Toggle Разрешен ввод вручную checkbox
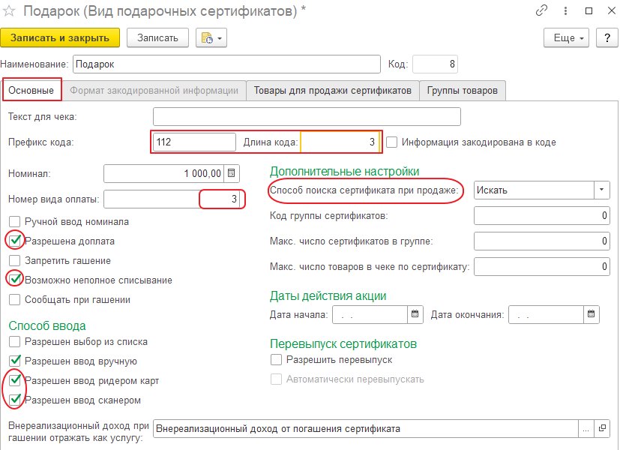Image resolution: width=620 pixels, height=450 pixels. [x=15, y=361]
